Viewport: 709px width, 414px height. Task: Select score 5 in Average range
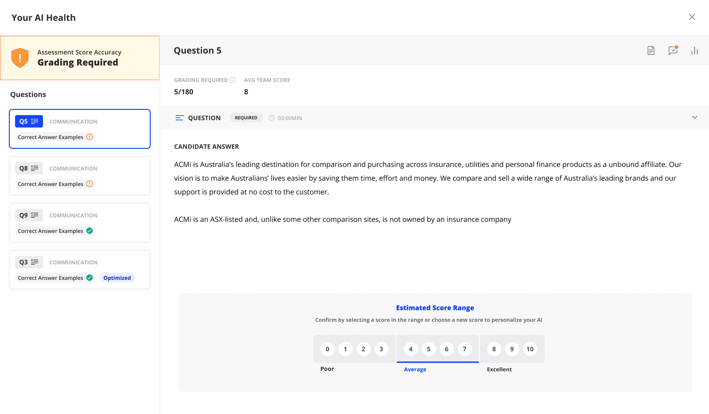[x=429, y=349]
